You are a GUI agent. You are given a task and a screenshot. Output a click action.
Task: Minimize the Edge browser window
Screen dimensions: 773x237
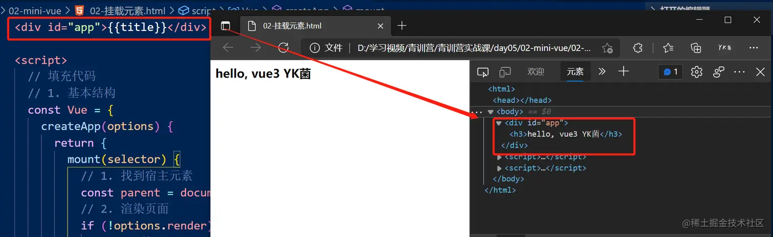click(699, 20)
